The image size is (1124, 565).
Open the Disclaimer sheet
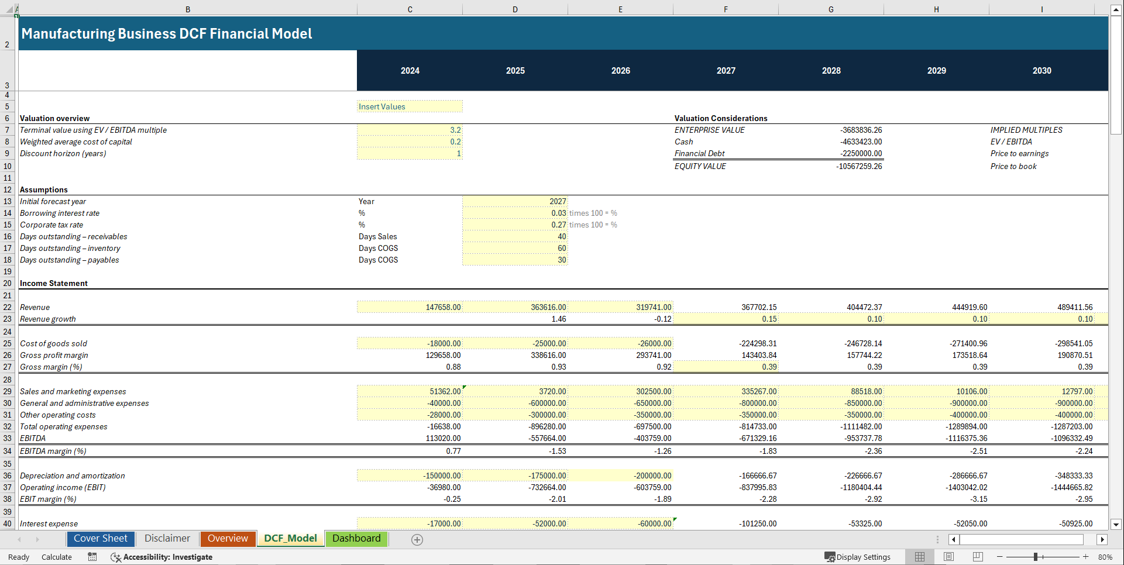click(167, 539)
